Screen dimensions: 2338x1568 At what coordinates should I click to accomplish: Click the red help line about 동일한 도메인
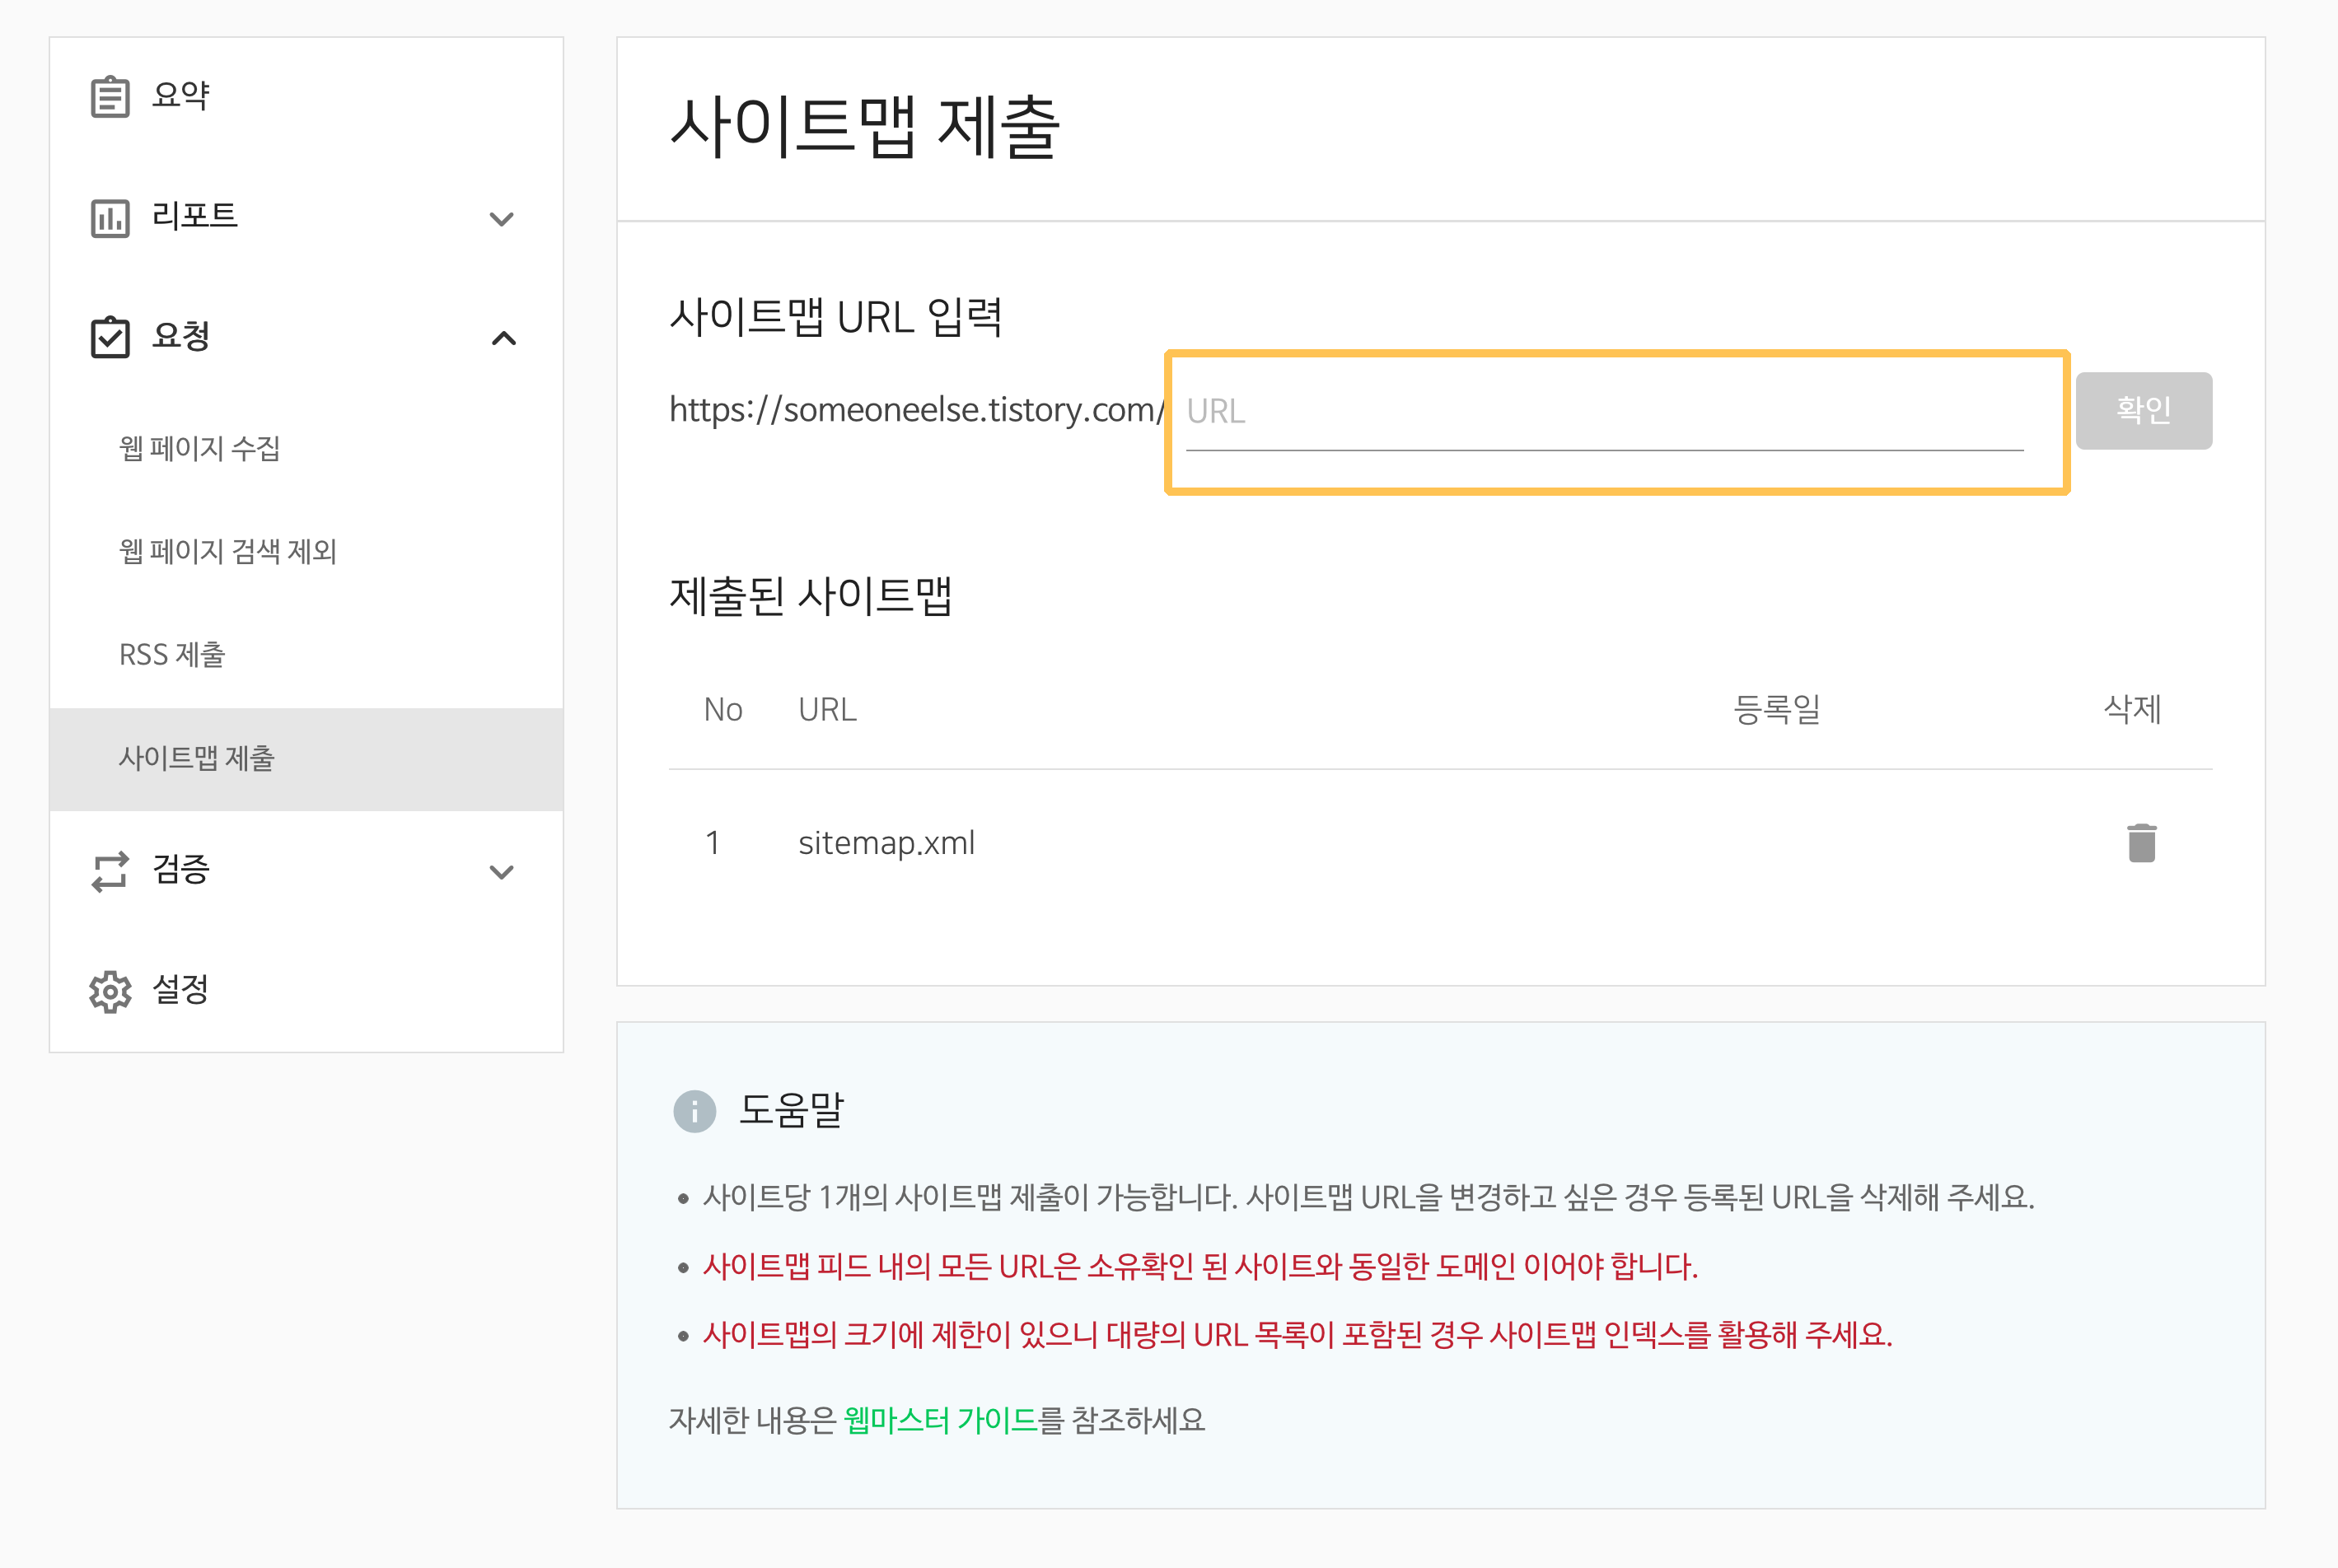click(x=1200, y=1267)
